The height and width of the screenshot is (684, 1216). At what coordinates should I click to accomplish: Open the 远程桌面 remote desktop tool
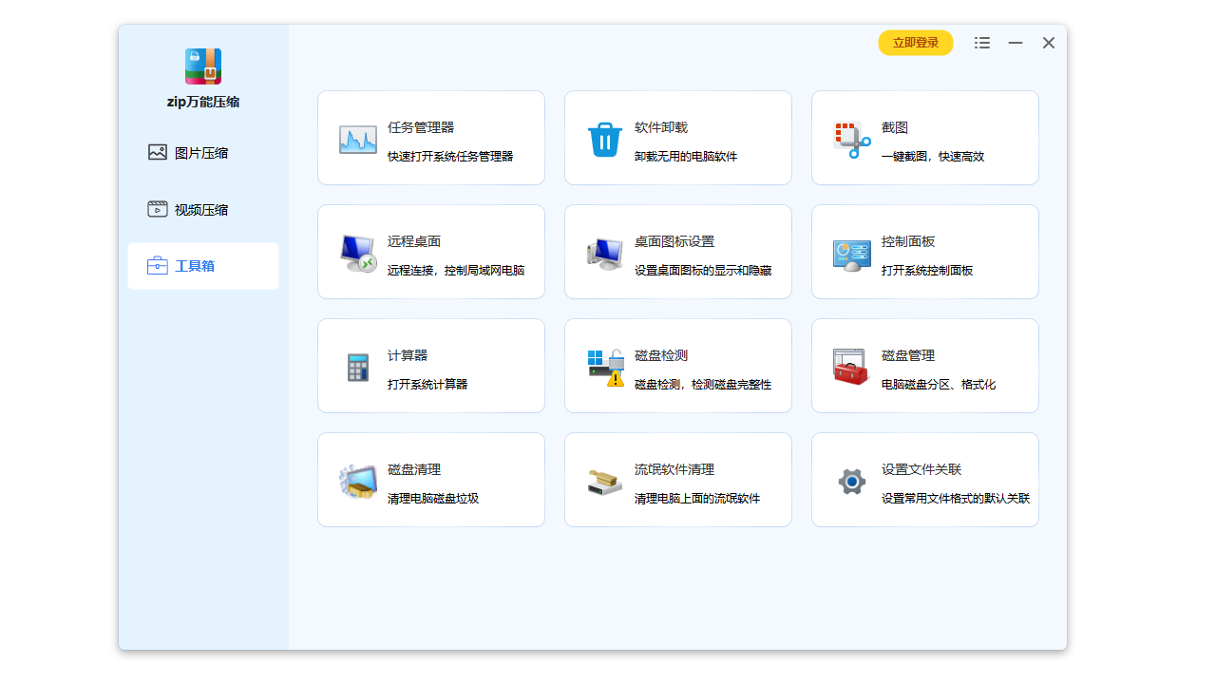coord(430,252)
